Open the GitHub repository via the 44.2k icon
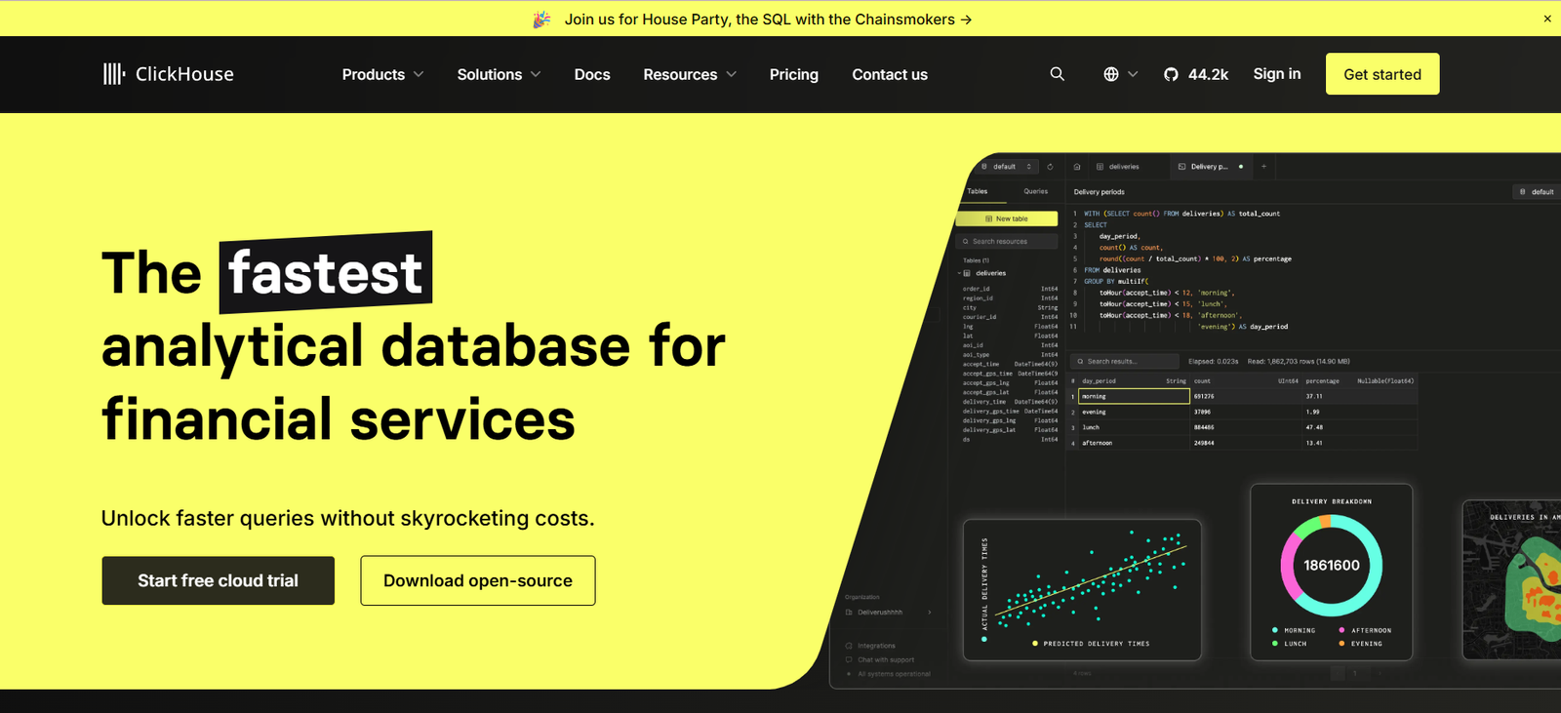Screen dimensions: 1561x713 [x=1171, y=74]
